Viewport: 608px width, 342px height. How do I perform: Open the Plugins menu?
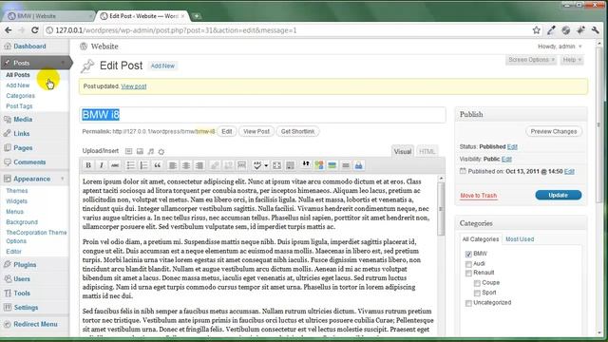(25, 265)
